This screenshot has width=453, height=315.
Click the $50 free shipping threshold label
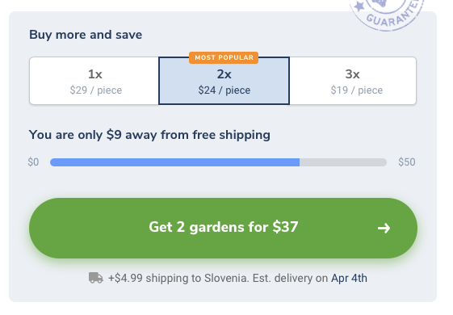pyautogui.click(x=407, y=162)
